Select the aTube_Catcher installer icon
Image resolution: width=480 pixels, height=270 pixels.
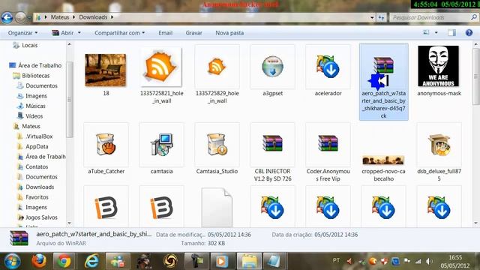tap(106, 144)
